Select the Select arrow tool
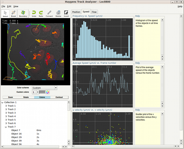The height and width of the screenshot is (149, 184). (5, 14)
